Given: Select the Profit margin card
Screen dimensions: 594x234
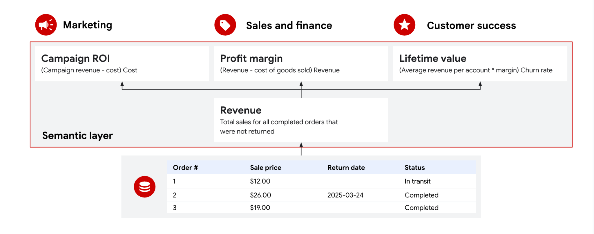Looking at the screenshot, I should point(301,64).
